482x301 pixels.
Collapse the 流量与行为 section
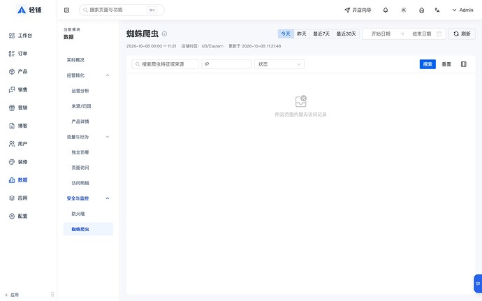pyautogui.click(x=88, y=137)
